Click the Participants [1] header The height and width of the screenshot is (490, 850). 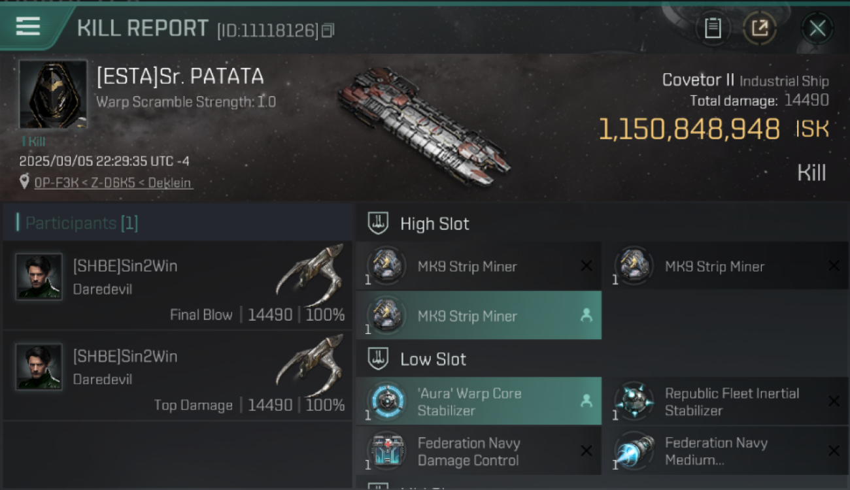click(x=82, y=223)
